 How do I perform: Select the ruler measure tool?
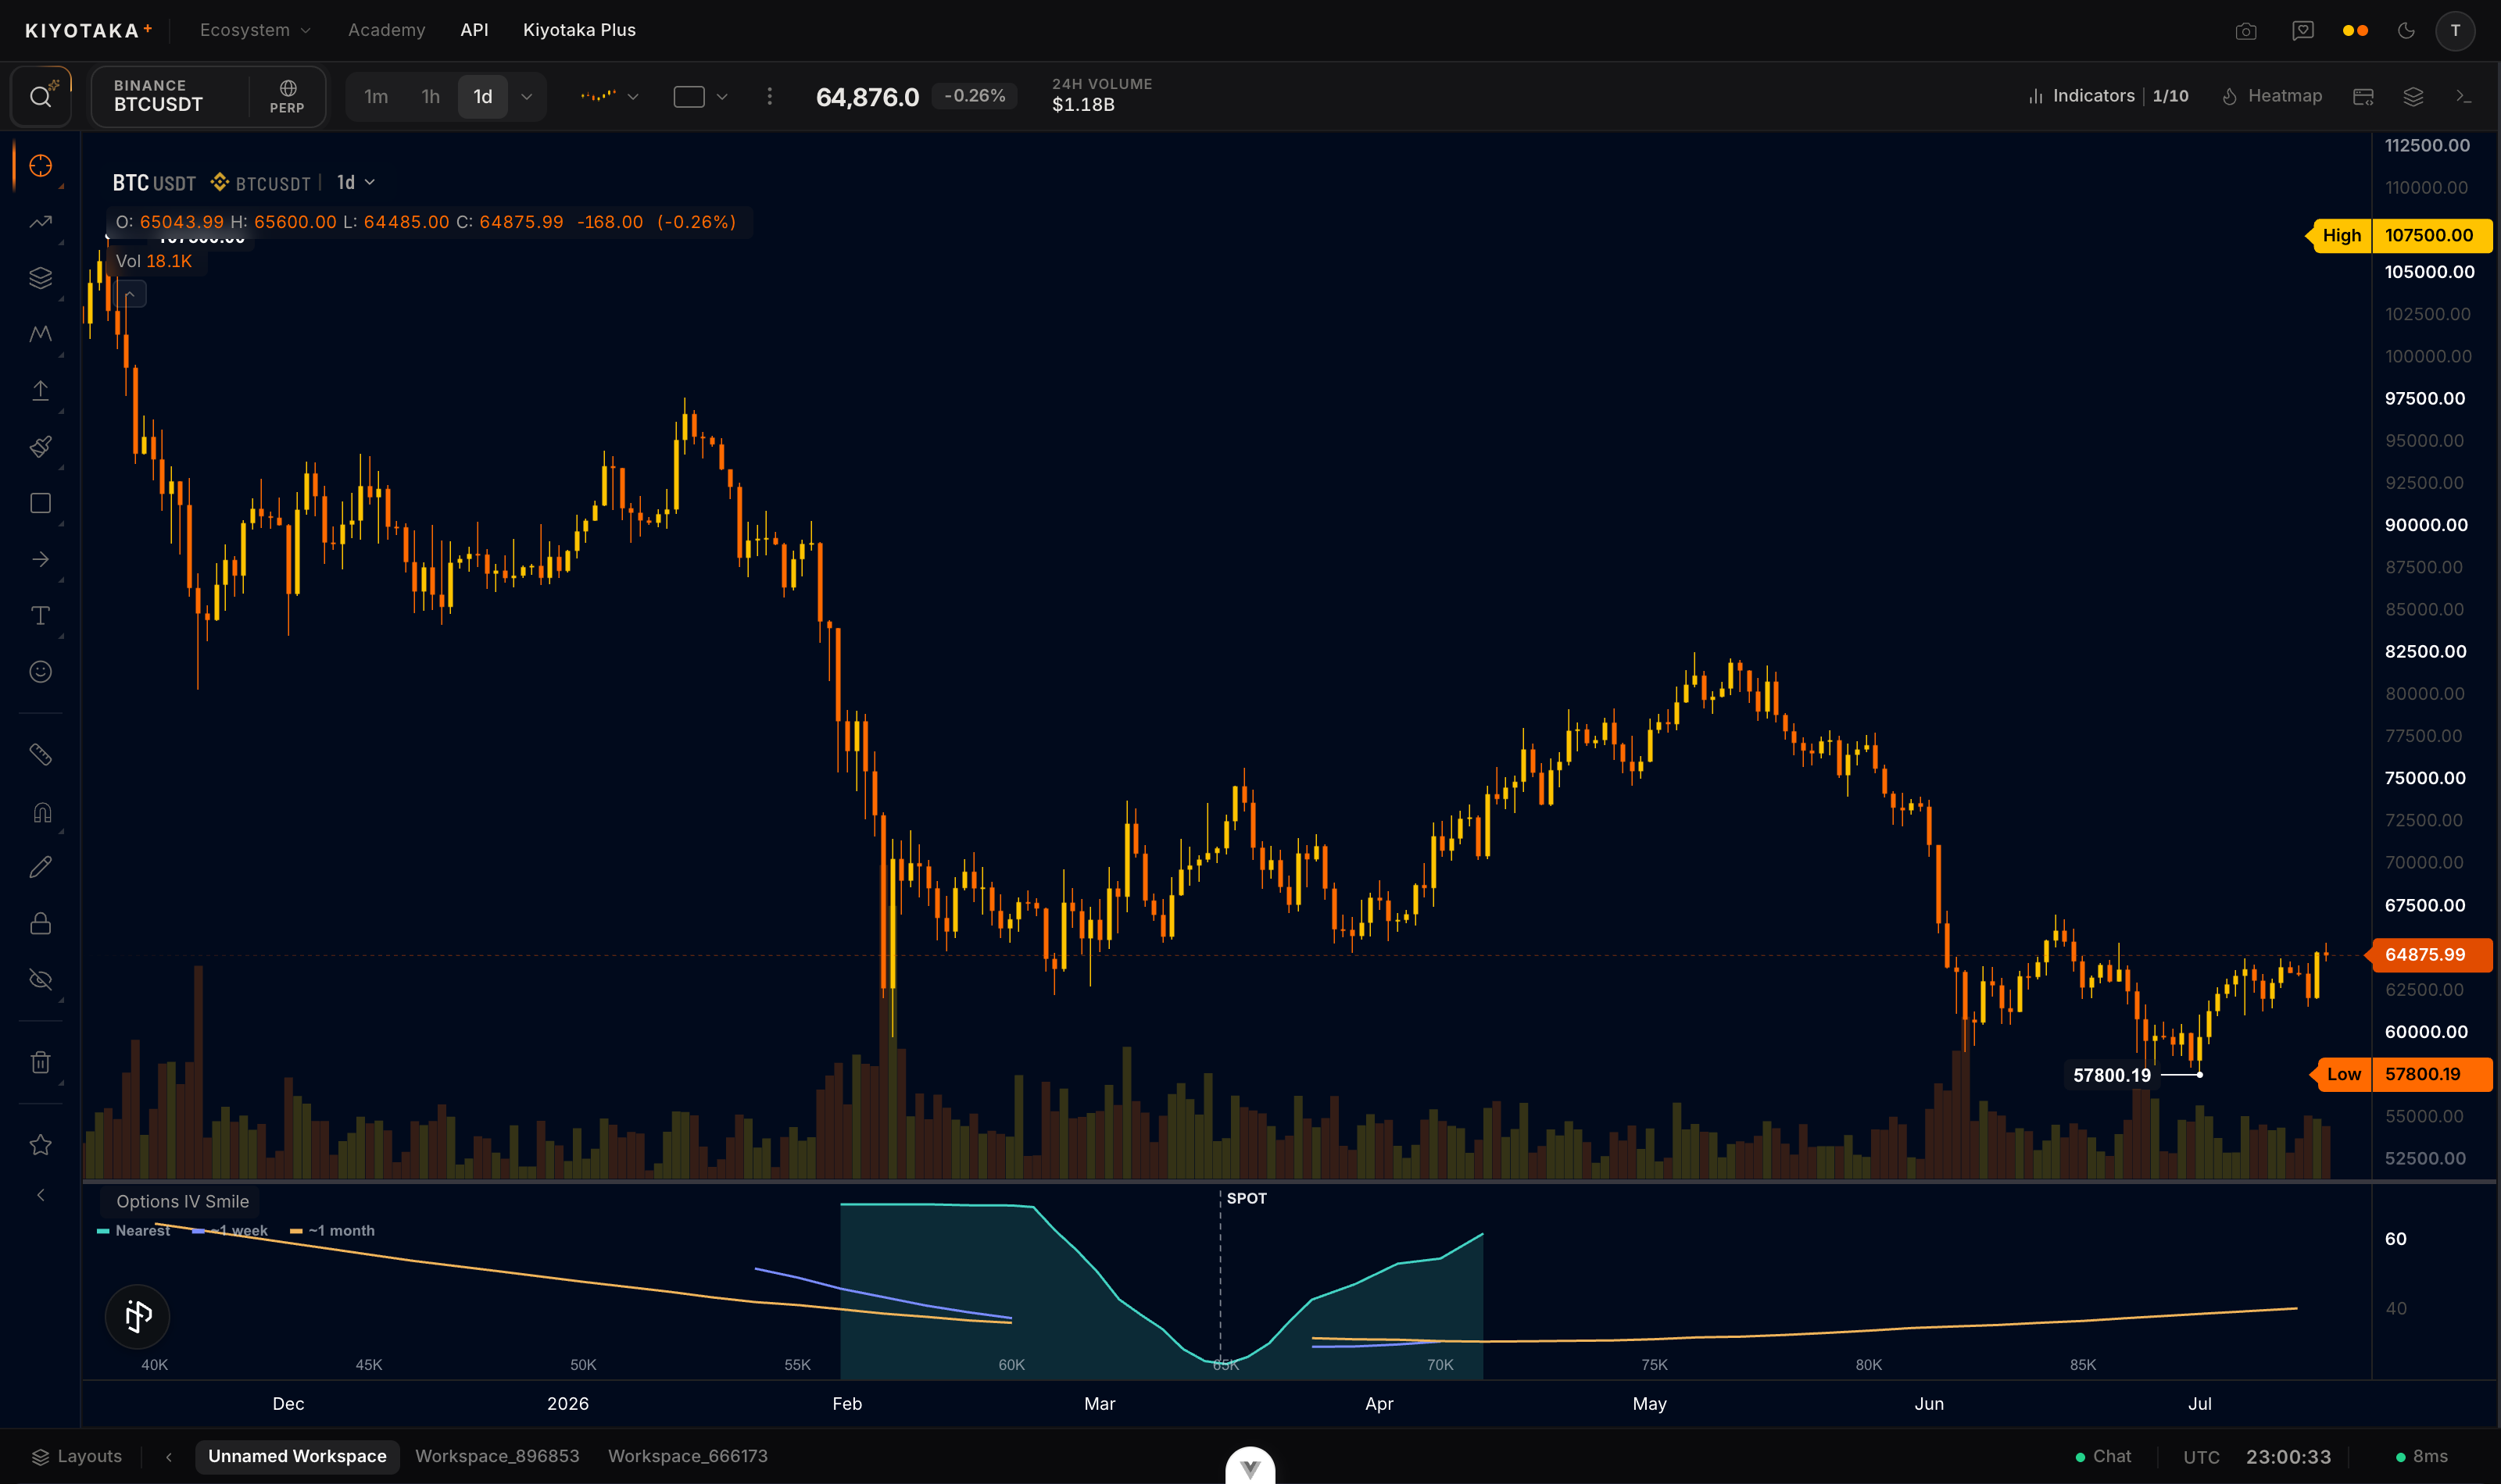[x=40, y=755]
